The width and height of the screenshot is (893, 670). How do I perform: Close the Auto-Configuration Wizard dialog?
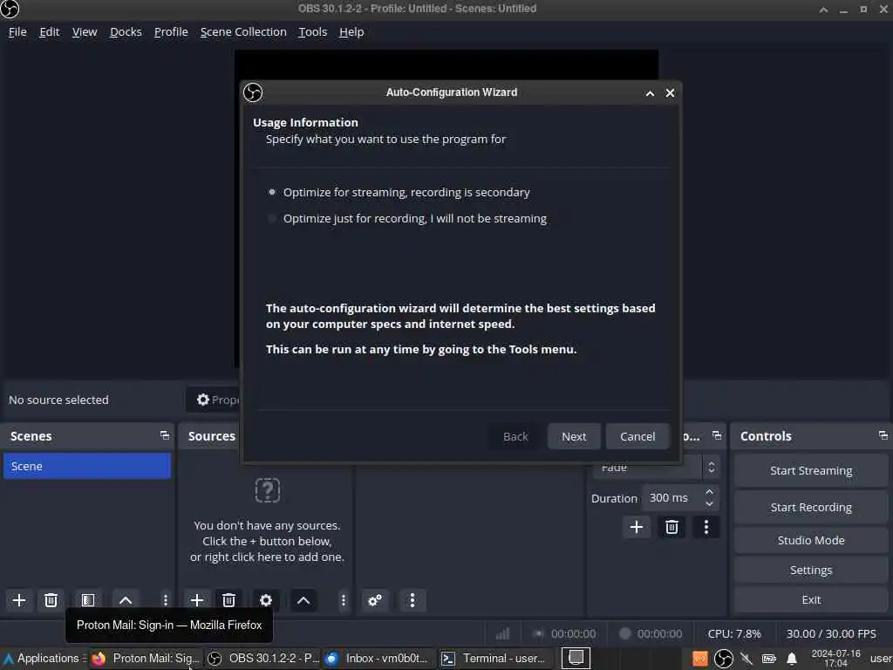pyautogui.click(x=671, y=93)
